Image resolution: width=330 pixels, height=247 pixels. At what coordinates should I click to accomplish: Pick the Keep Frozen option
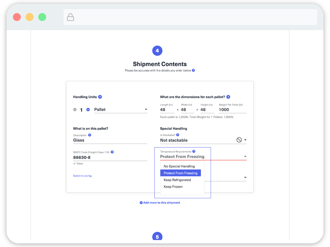[x=173, y=187]
